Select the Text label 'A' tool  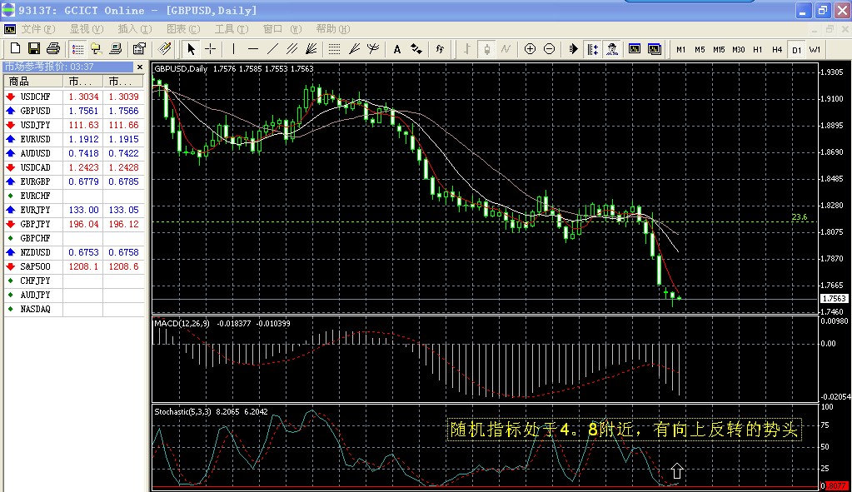tap(397, 49)
